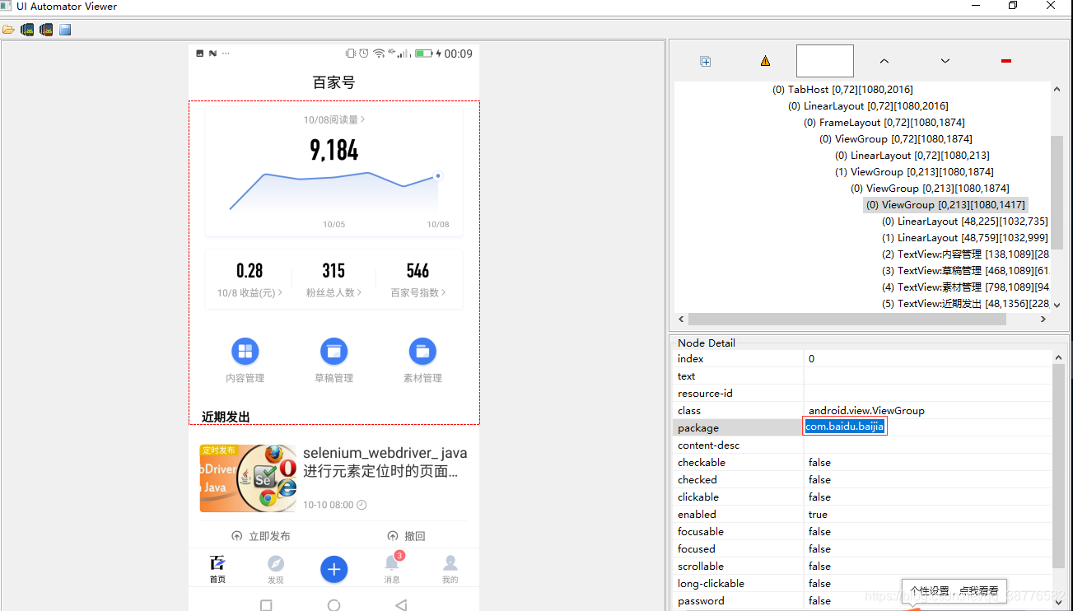
Task: Click the content-desc row label
Action: [708, 445]
